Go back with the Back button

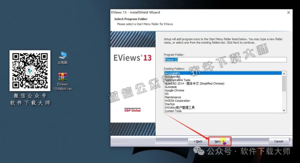[x=198, y=141]
